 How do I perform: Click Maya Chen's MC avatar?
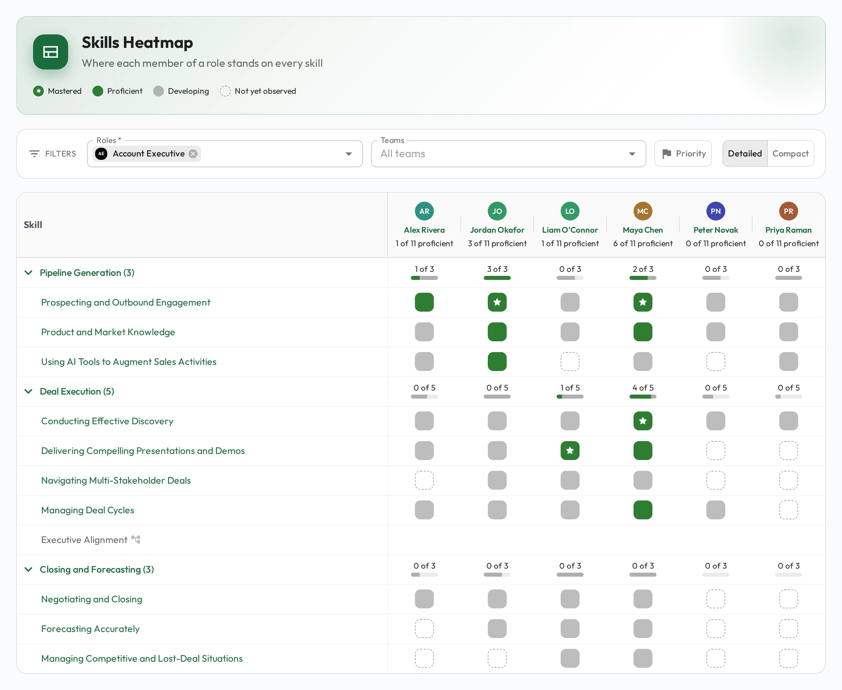click(x=643, y=211)
